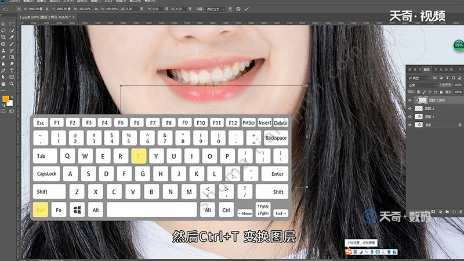
Task: Select the Crop tool
Action: tap(3, 37)
